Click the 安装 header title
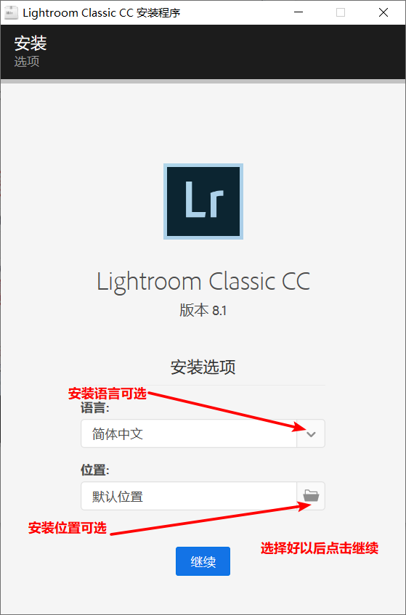This screenshot has height=615, width=406. (31, 43)
